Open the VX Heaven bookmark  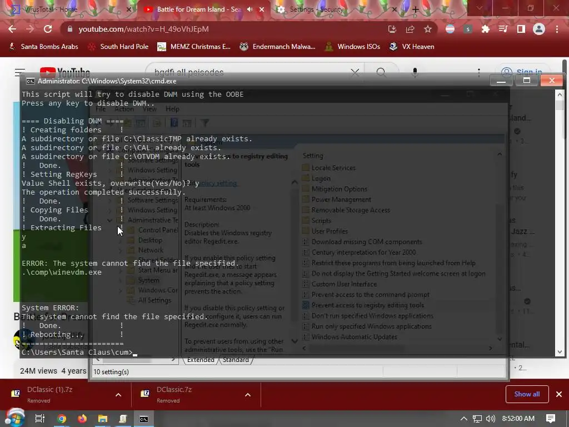coord(412,47)
